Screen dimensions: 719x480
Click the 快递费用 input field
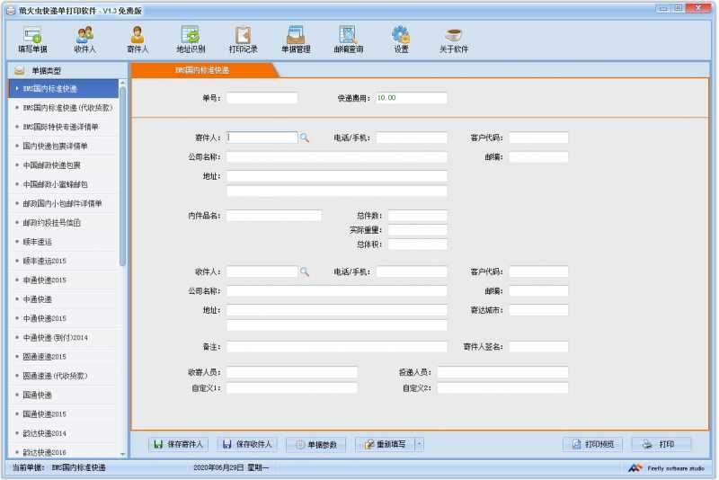click(411, 98)
